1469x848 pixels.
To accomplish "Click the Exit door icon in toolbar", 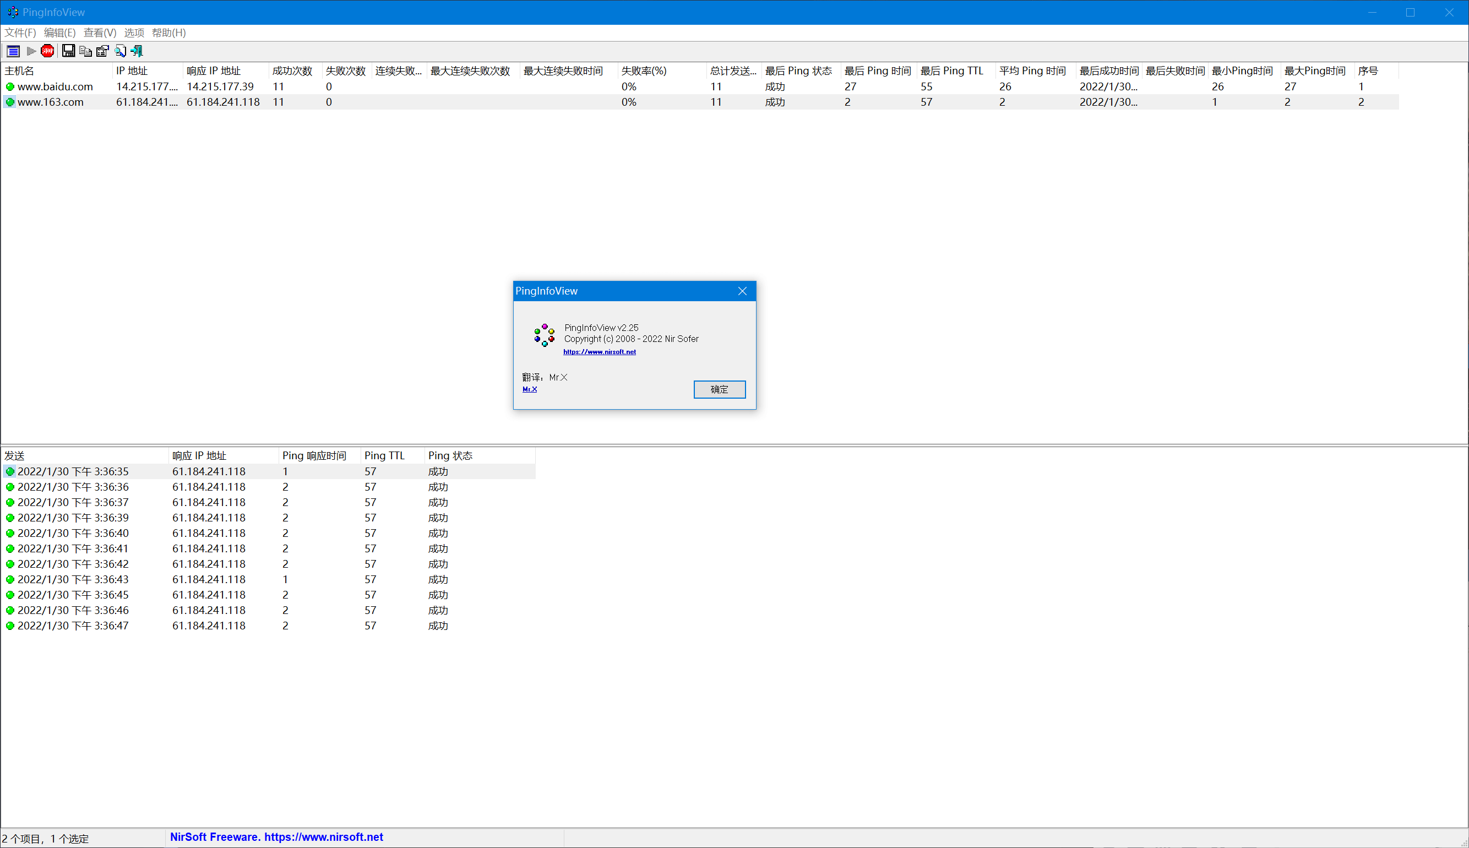I will pyautogui.click(x=137, y=51).
